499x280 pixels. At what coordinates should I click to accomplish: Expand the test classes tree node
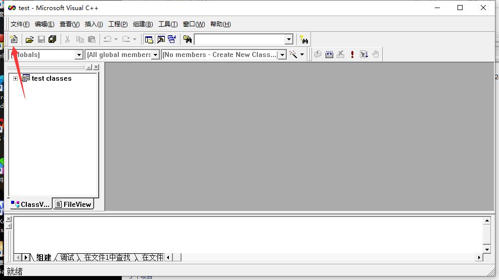click(15, 78)
